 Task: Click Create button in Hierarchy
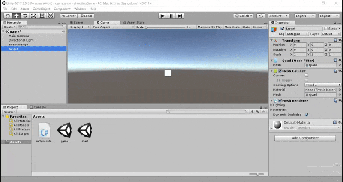click(x=9, y=27)
